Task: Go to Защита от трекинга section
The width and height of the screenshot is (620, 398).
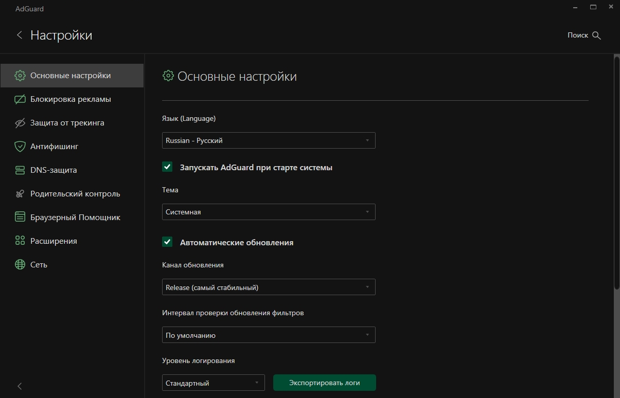Action: coord(72,123)
